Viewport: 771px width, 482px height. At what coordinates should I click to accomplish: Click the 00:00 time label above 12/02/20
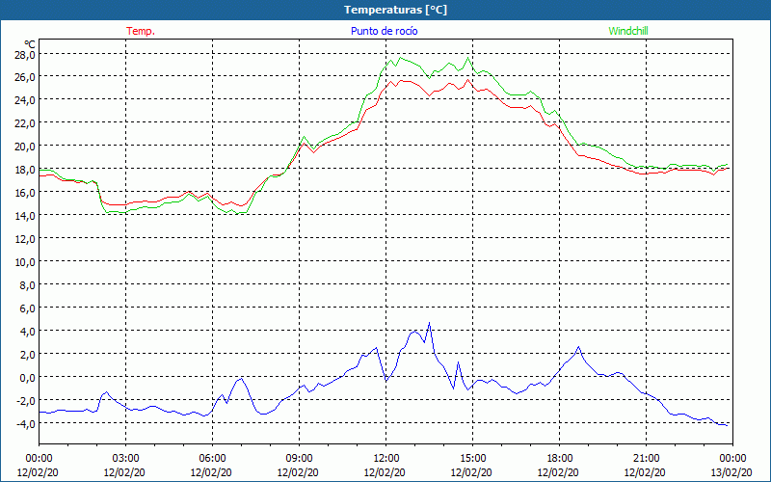click(x=39, y=459)
